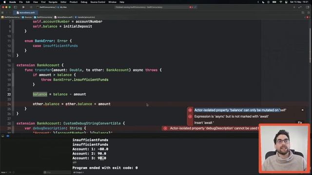Open the Navigate menu
This screenshot has width=312, height=175.
click(53, 2)
